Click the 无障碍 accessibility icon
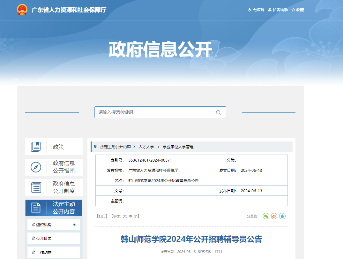The height and width of the screenshot is (259, 343). coord(250,10)
